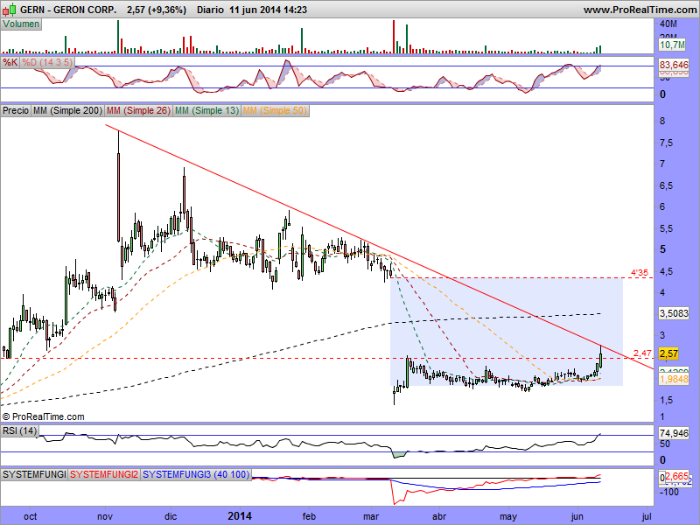Click the 2,665 SYSTEMFUNGI value tag
This screenshot has width=700, height=525.
[679, 477]
